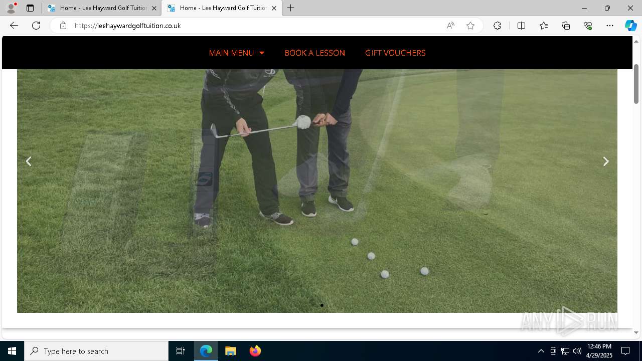
Task: Open the volume control tray icon
Action: point(577,351)
